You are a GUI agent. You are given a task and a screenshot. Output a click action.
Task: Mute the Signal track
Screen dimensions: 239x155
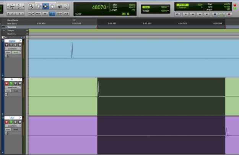(20, 45)
